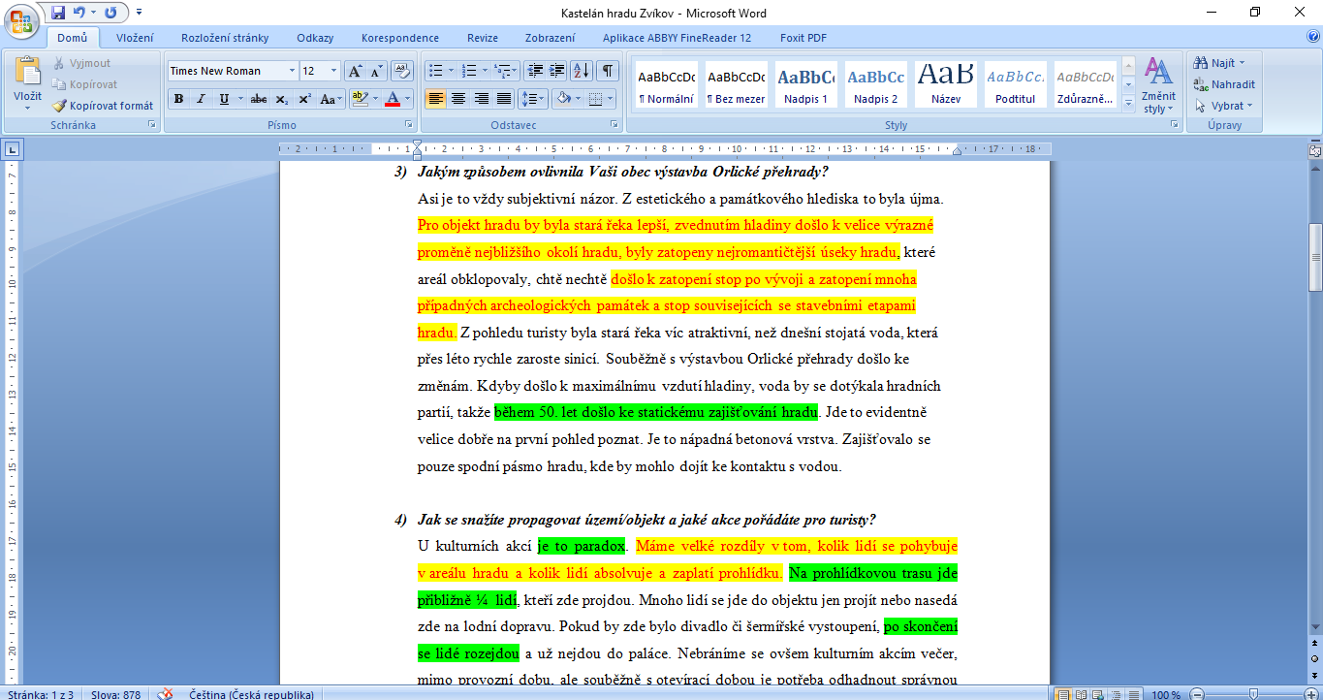Viewport: 1323px width, 700px height.
Task: Click the Clear Formatting icon
Action: coord(403,71)
